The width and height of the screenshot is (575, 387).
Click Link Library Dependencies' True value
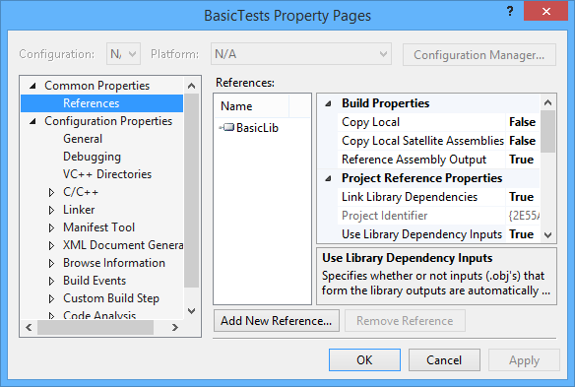coord(522,197)
